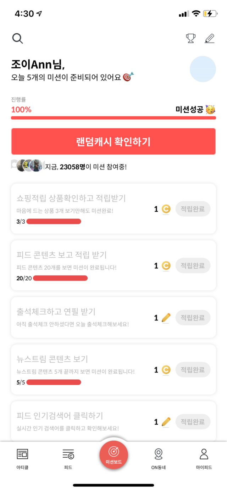Click the 랜덤캐시 확인하기 button
Image resolution: width=227 pixels, height=491 pixels.
click(x=113, y=141)
